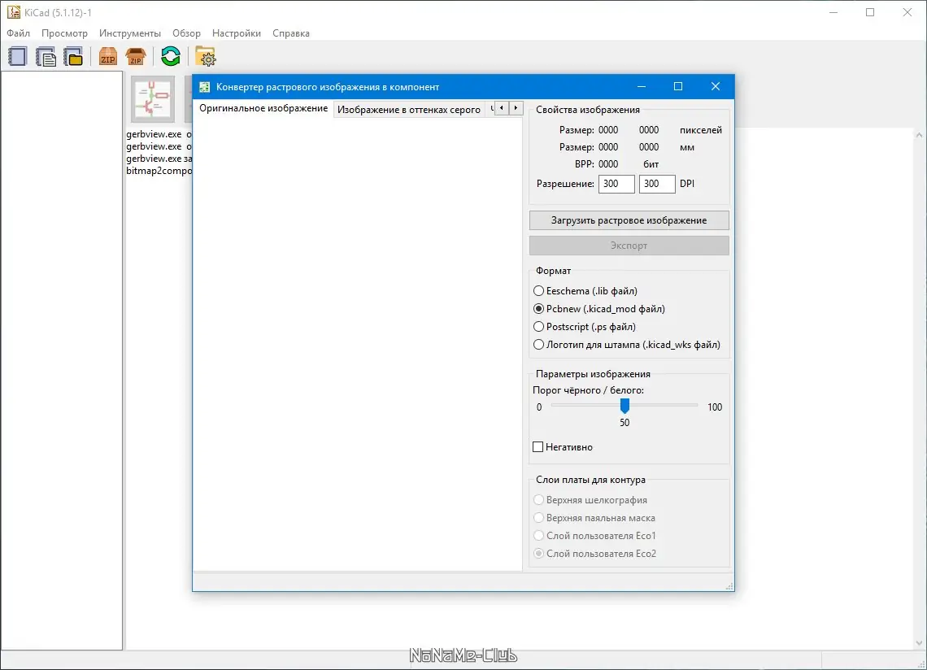
Task: Choose Верхняя паяльная маска layer option
Action: [x=594, y=517]
